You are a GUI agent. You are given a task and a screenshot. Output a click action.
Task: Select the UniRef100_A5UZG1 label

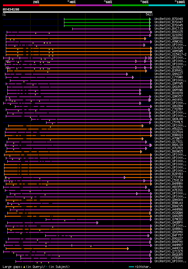pos(169,129)
